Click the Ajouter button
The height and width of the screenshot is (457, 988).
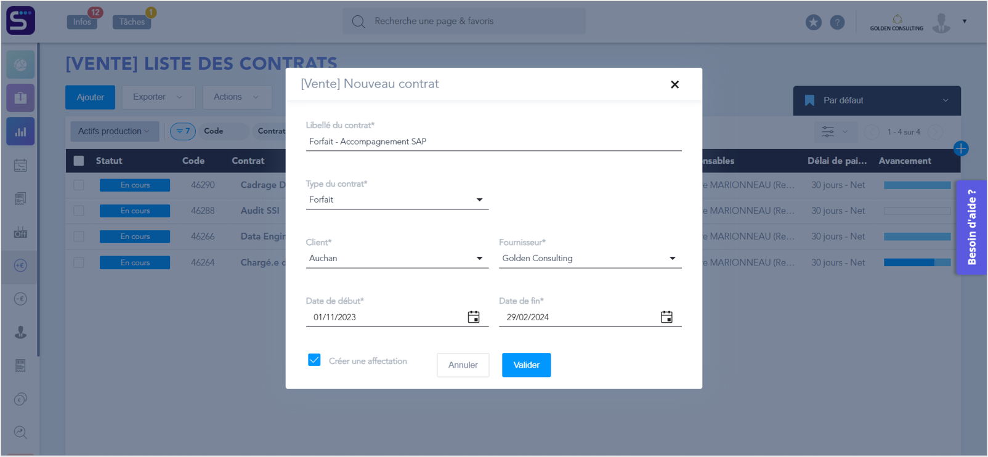click(x=90, y=97)
